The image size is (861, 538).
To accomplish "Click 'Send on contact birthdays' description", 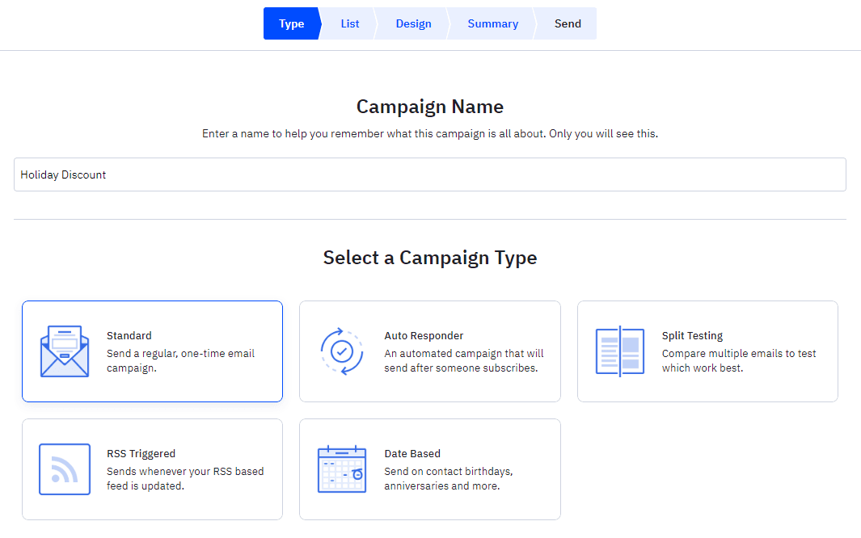I will (x=449, y=479).
